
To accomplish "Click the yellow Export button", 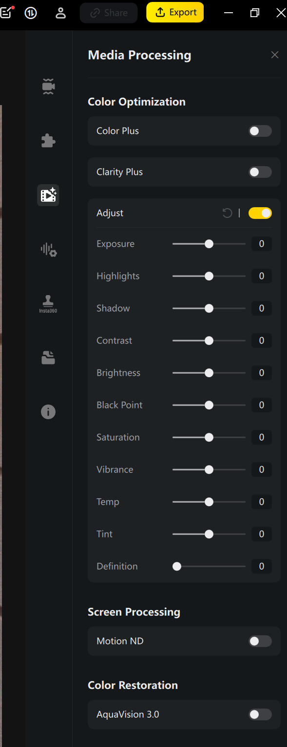I will (x=175, y=13).
